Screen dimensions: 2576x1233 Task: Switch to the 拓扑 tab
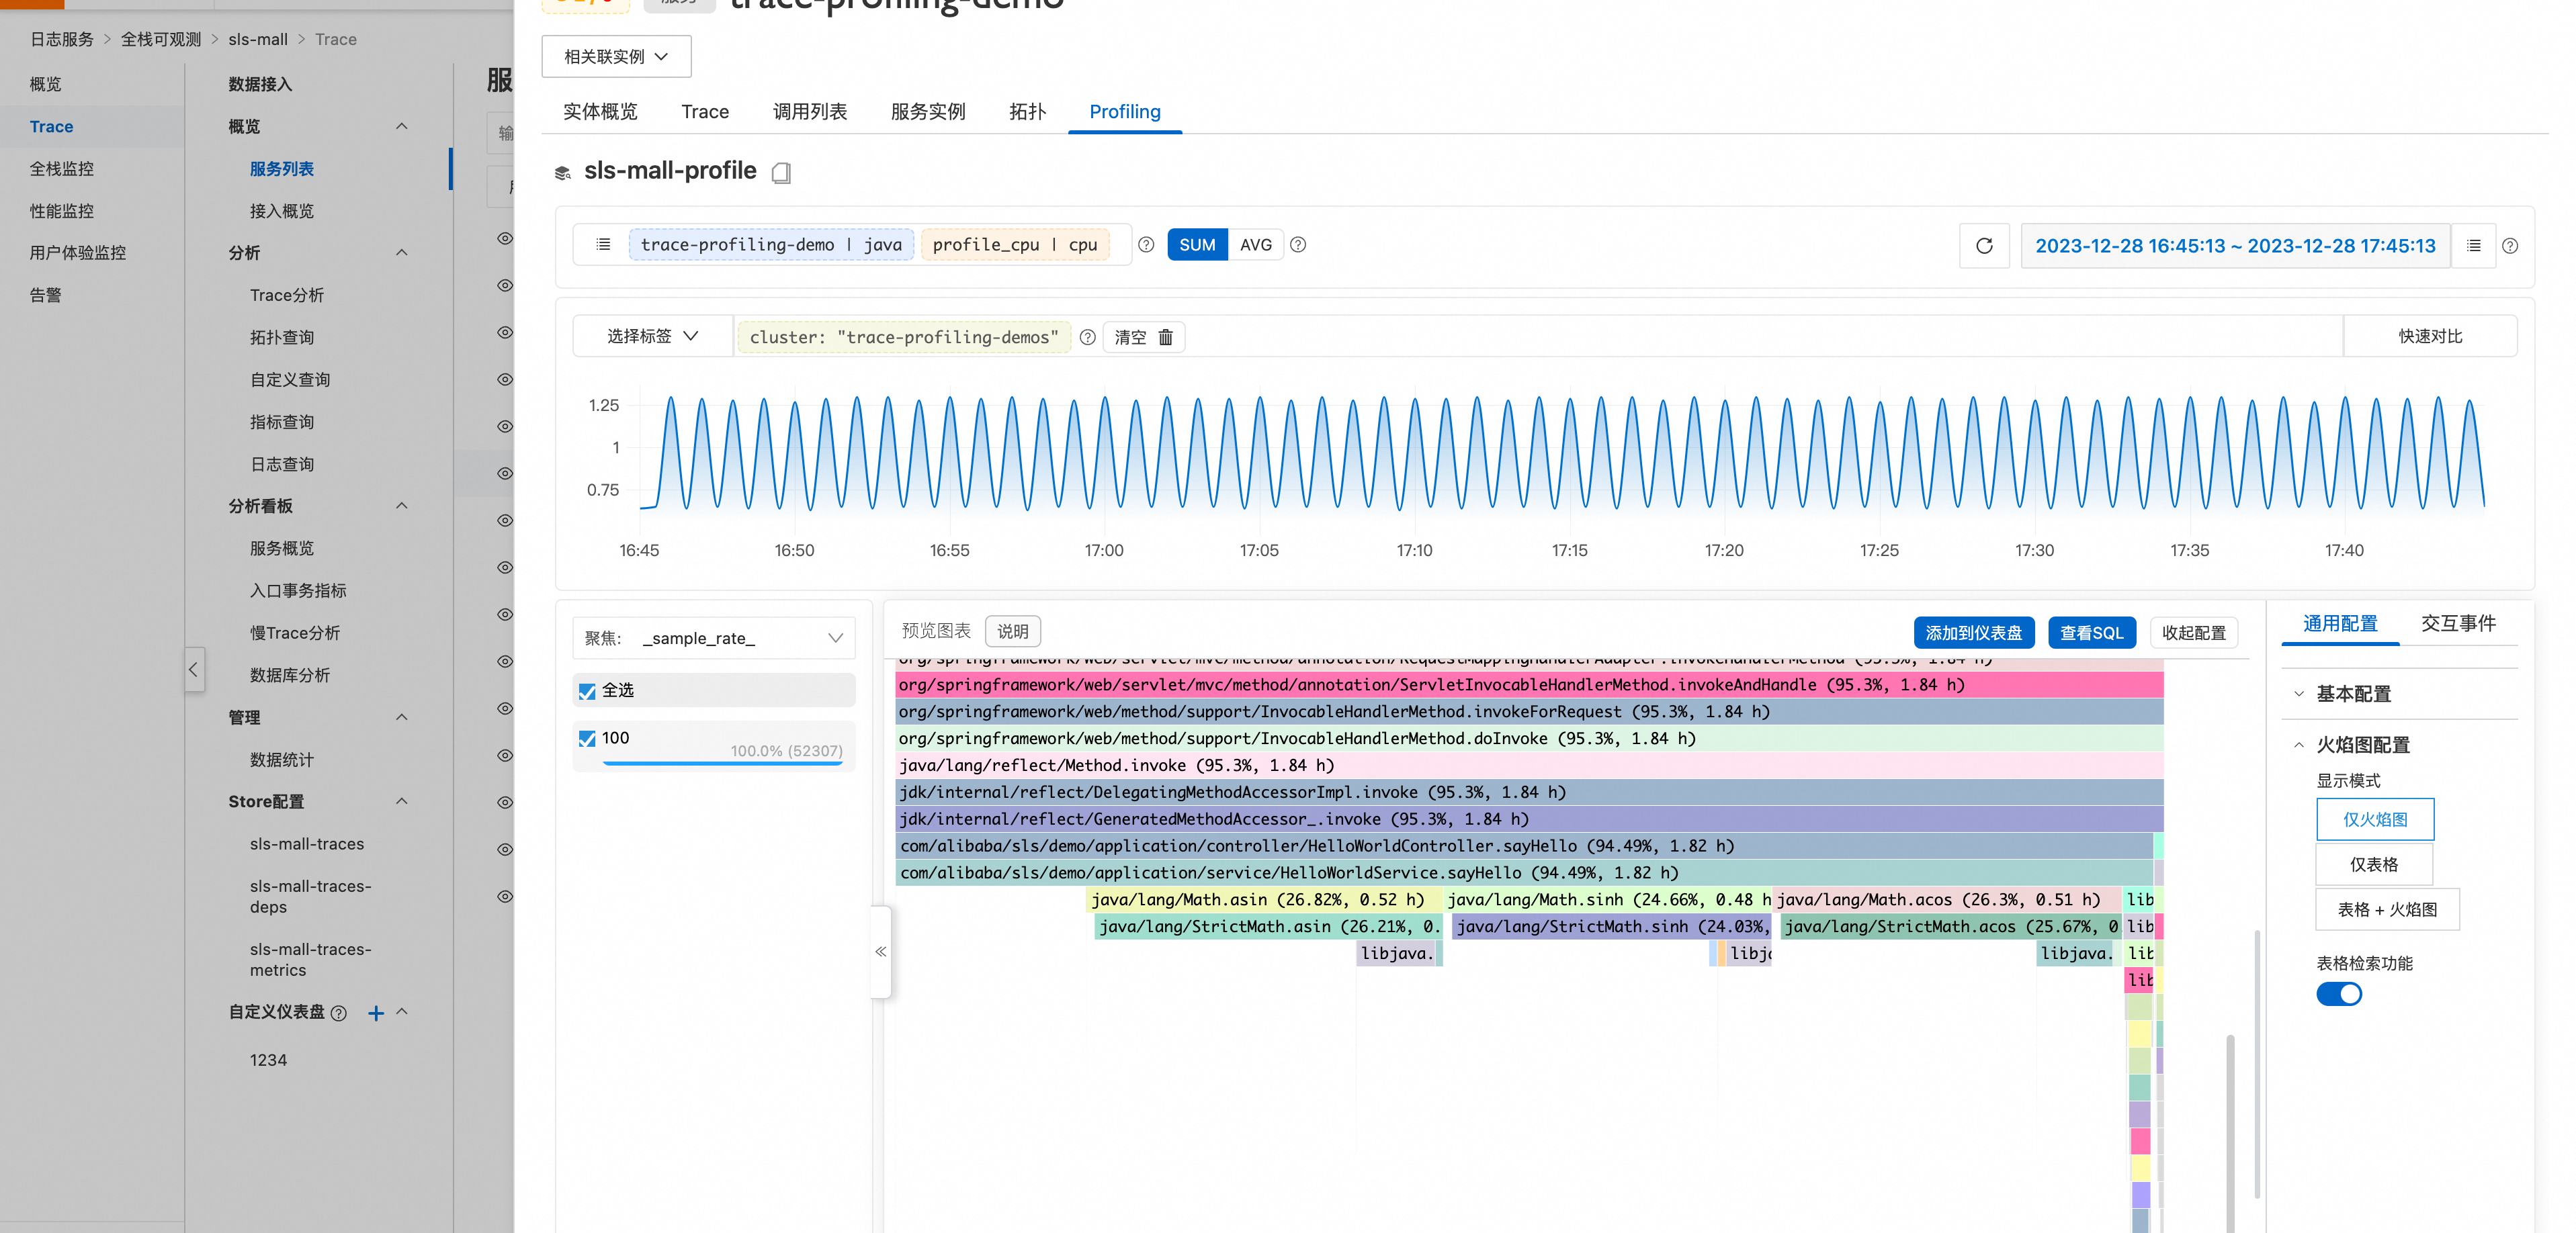tap(1027, 111)
